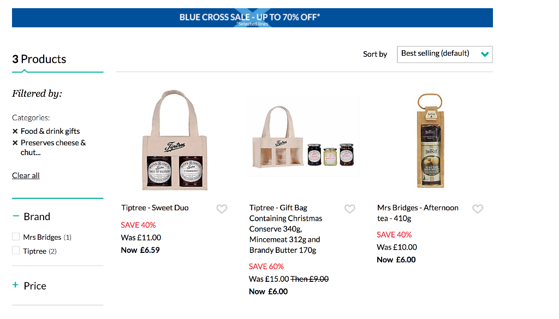The image size is (559, 319).
Task: Open Tiptree - Sweet Duo product title
Action: (x=154, y=208)
